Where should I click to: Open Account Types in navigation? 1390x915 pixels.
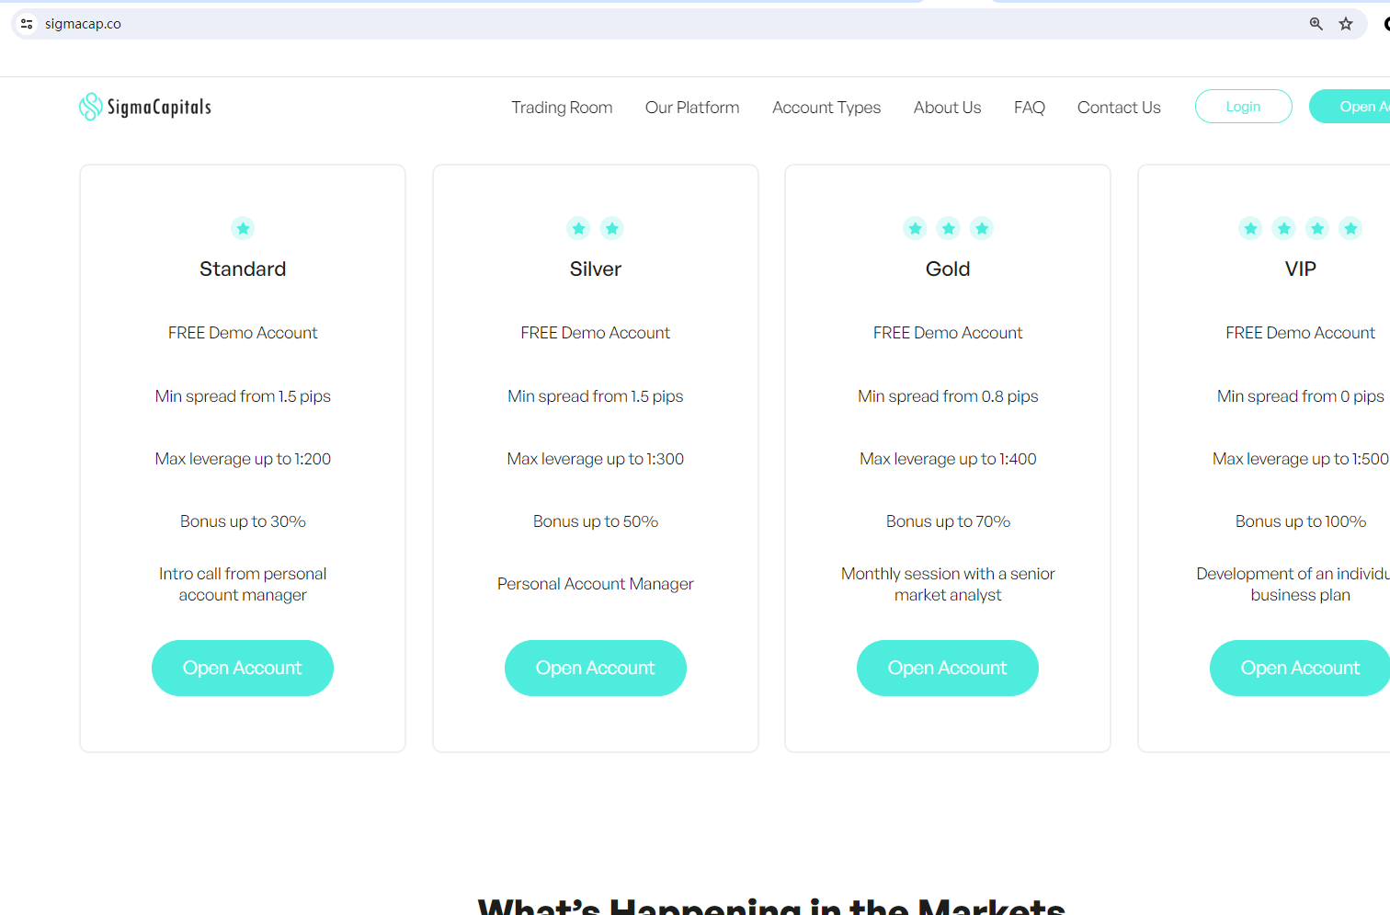click(x=826, y=108)
